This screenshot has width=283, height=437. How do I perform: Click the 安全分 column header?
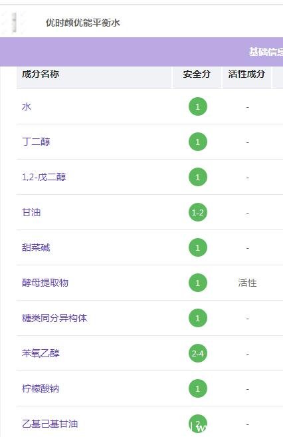coord(197,74)
